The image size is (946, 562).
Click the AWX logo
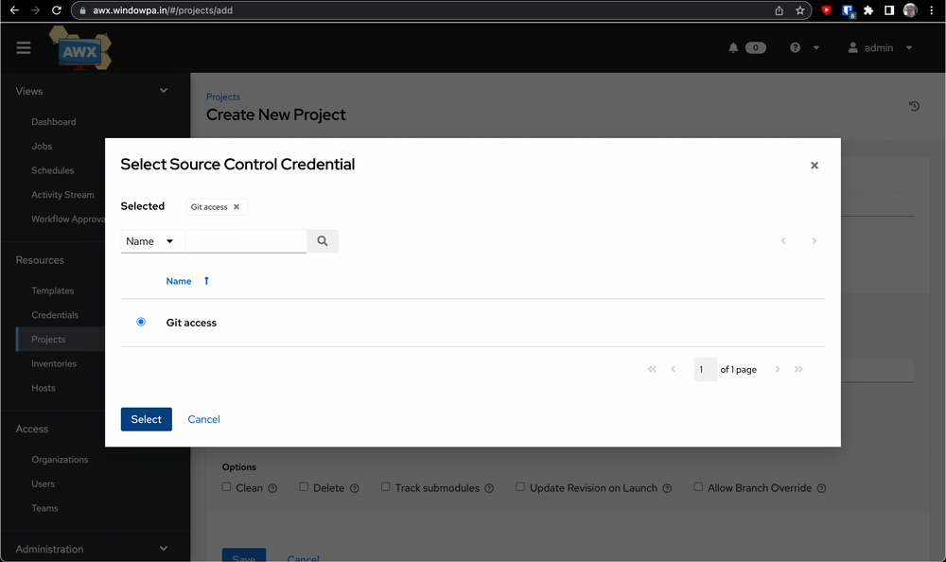tap(80, 49)
